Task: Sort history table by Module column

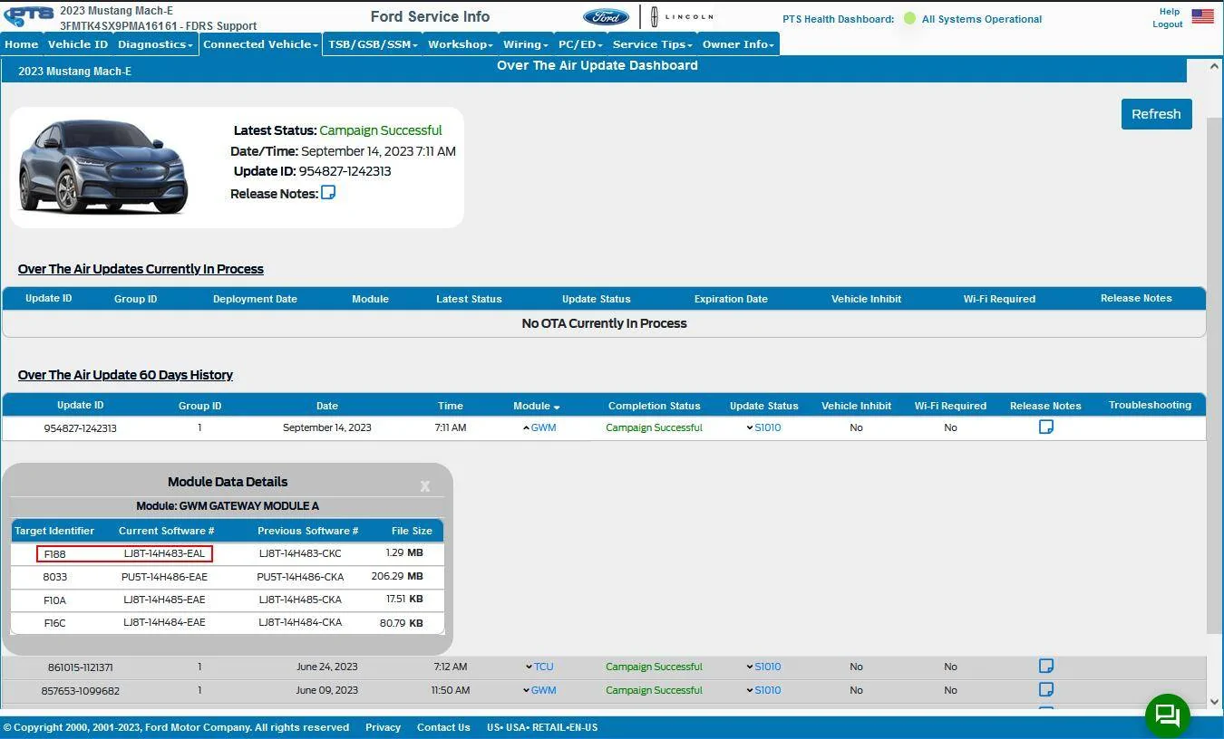Action: pos(537,406)
